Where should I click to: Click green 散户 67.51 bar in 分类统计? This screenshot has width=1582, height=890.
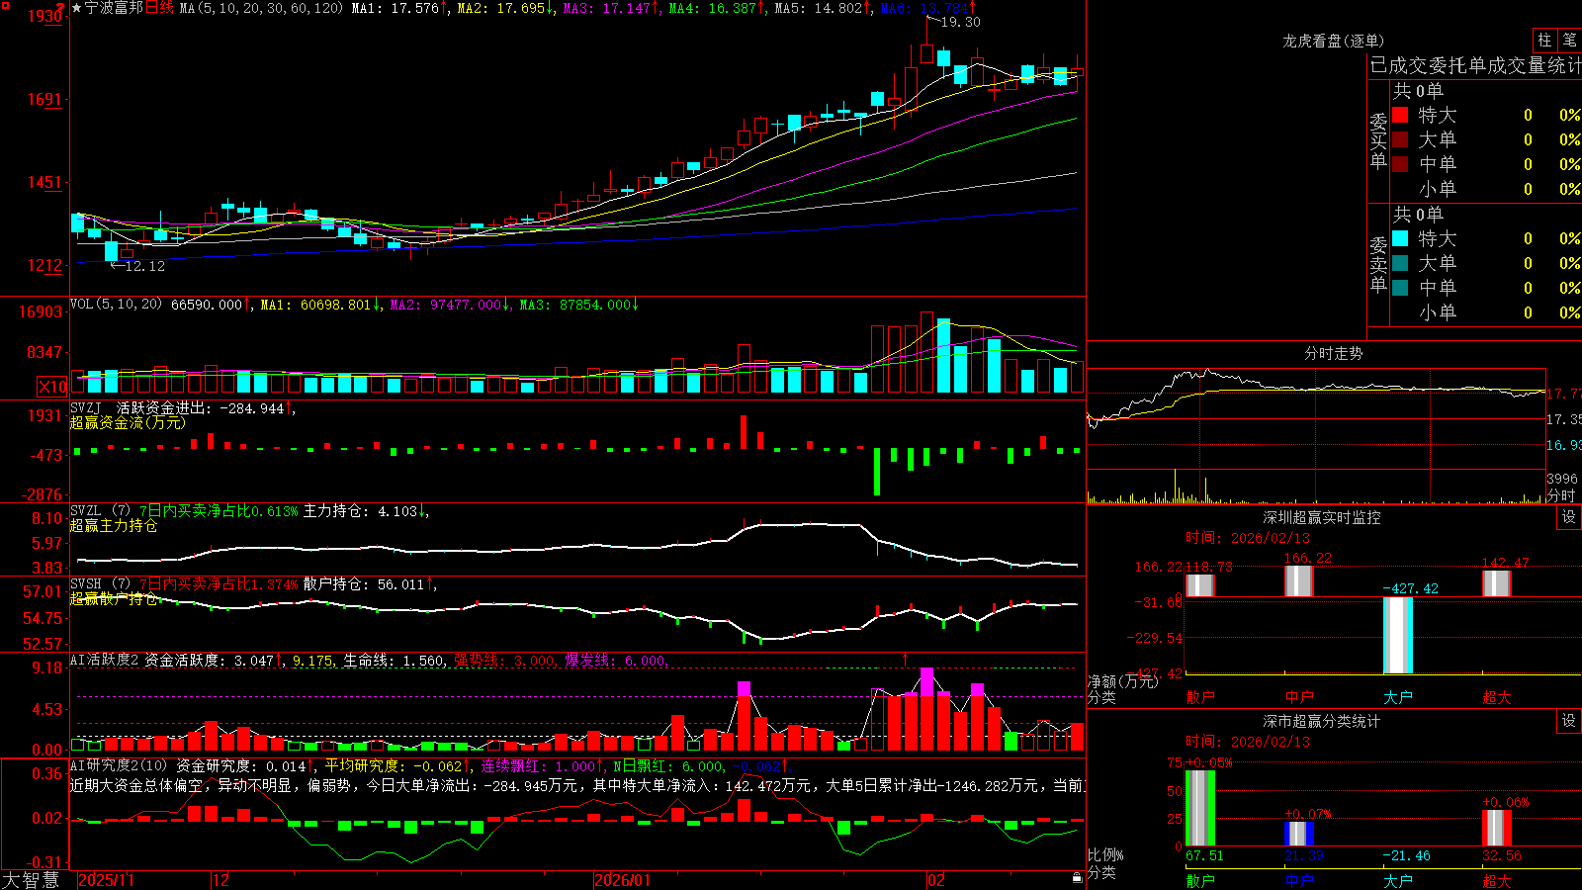(1200, 808)
